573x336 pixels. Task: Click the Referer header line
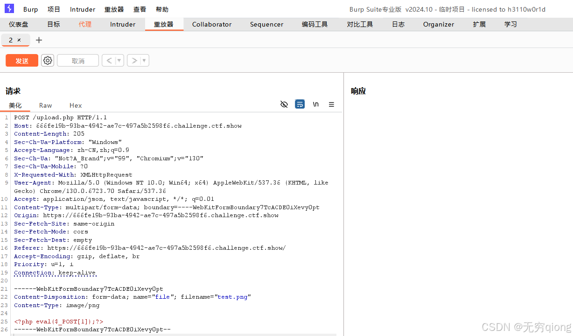coord(150,248)
